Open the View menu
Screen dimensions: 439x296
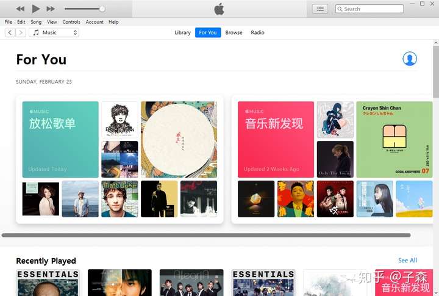(x=52, y=22)
